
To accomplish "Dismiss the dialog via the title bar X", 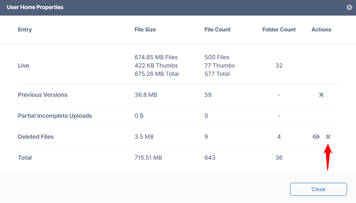I will click(349, 7).
